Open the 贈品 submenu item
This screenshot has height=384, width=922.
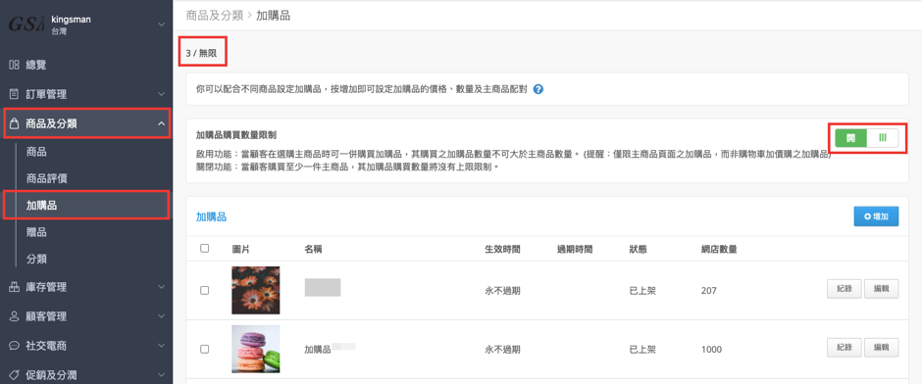[36, 232]
